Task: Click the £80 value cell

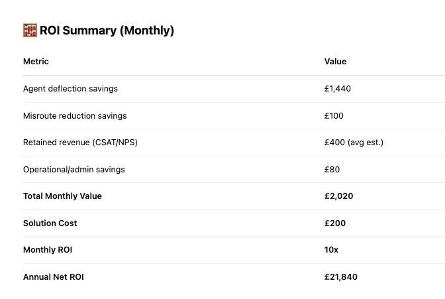Action: point(332,170)
